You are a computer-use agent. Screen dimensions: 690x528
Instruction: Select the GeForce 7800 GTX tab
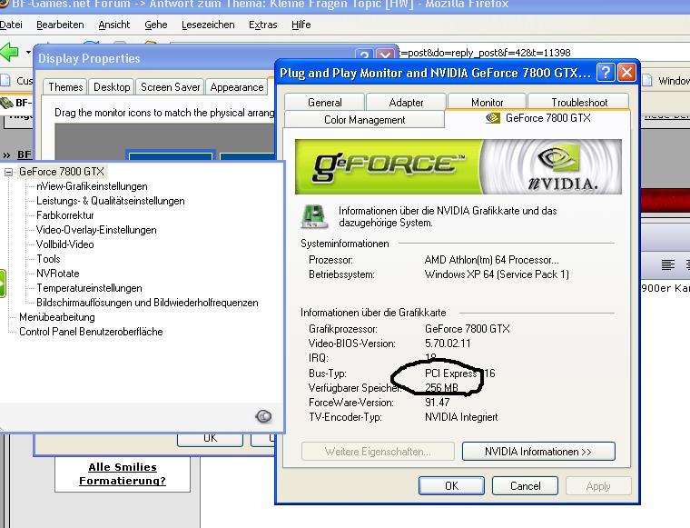[x=537, y=118]
